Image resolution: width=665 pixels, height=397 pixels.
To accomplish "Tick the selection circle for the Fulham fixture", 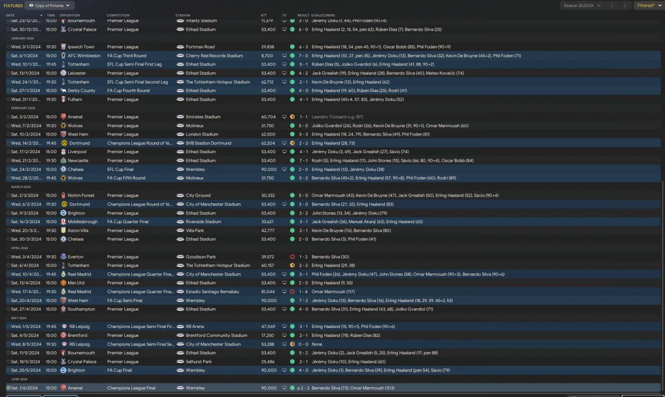I will pos(8,99).
